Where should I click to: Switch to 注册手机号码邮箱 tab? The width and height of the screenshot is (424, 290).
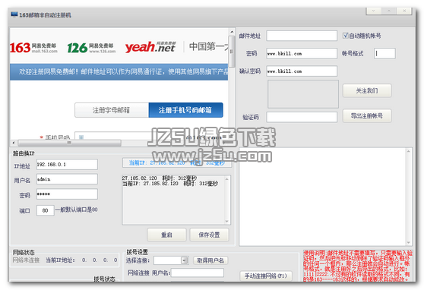[185, 110]
